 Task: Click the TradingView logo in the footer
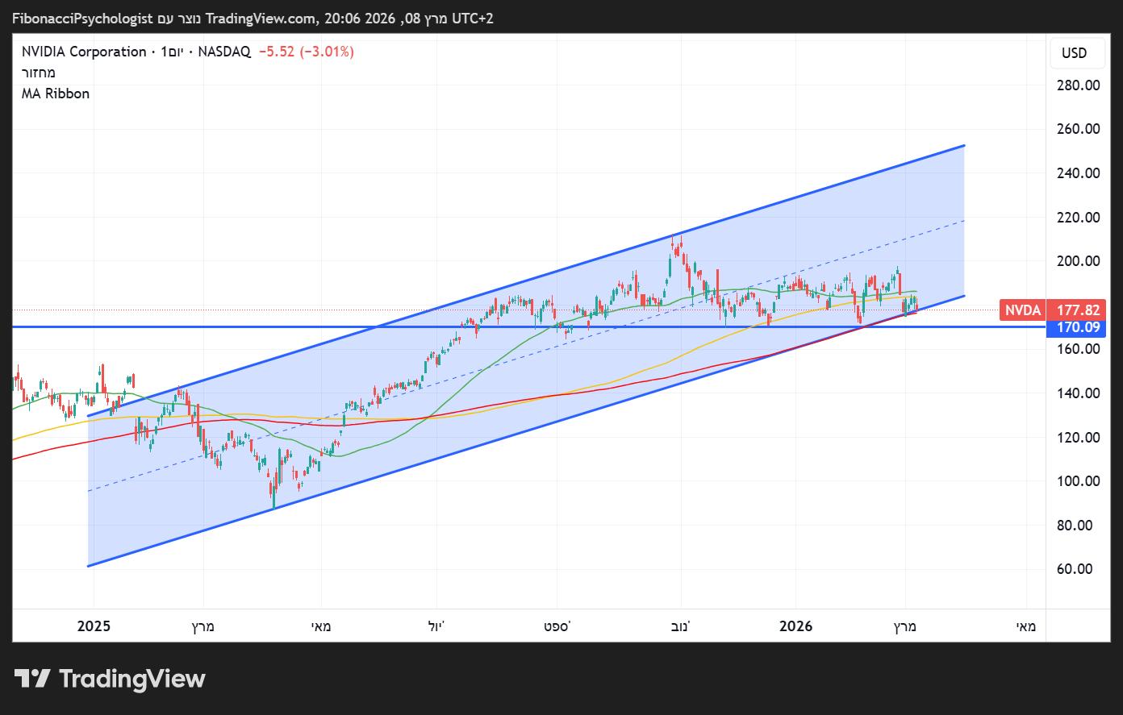pos(110,679)
